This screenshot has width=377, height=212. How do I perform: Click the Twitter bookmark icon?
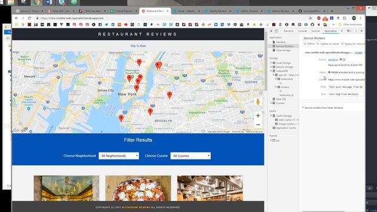[x=107, y=25]
